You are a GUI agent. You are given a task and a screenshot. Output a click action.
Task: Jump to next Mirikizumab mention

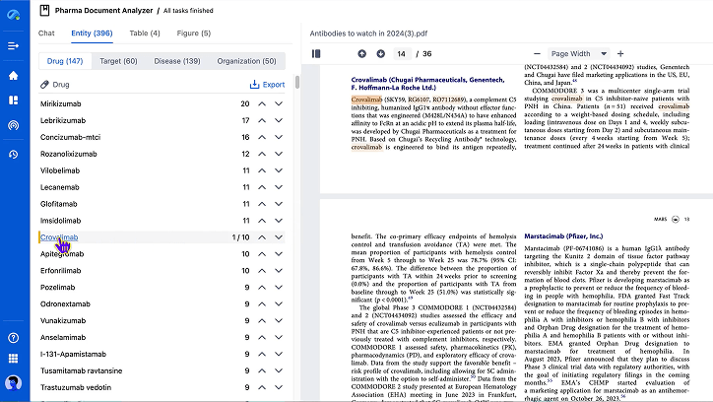pos(279,103)
